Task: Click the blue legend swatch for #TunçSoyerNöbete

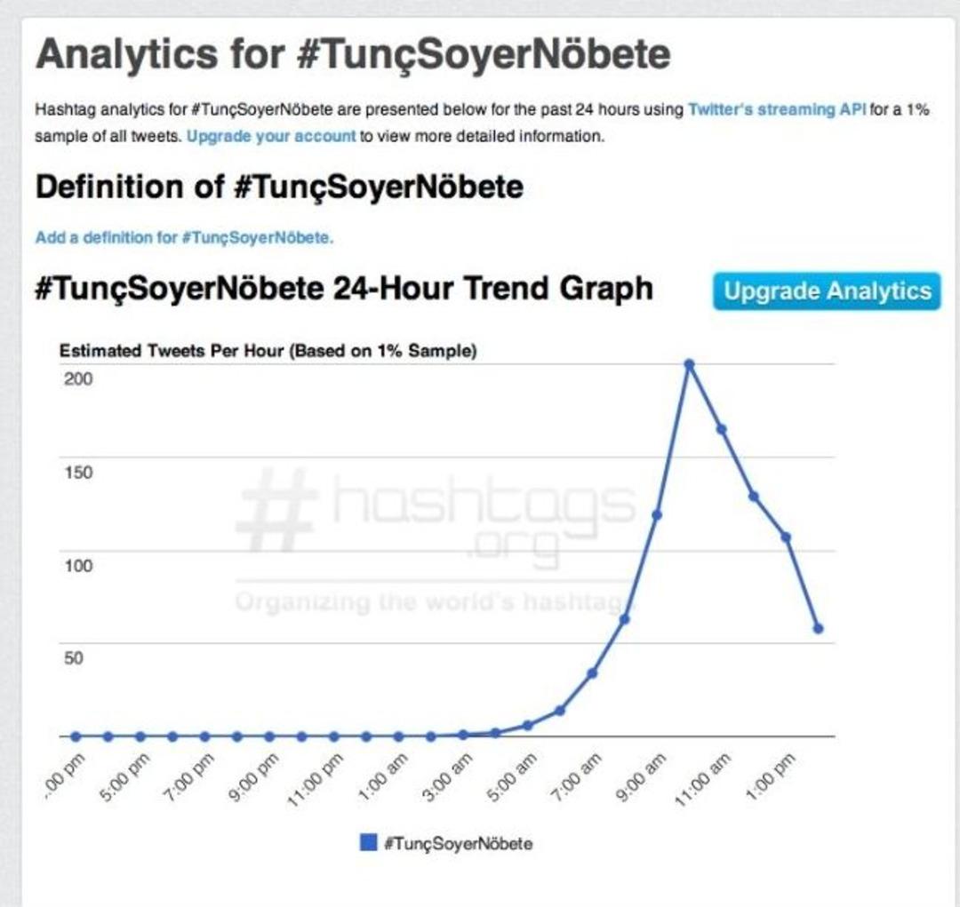Action: coord(368,843)
